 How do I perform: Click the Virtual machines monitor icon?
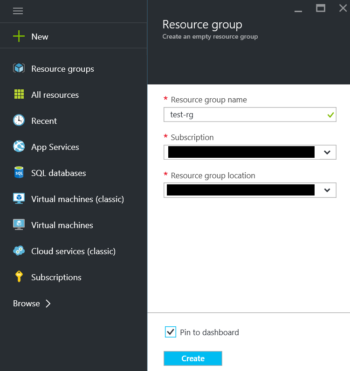click(x=19, y=224)
